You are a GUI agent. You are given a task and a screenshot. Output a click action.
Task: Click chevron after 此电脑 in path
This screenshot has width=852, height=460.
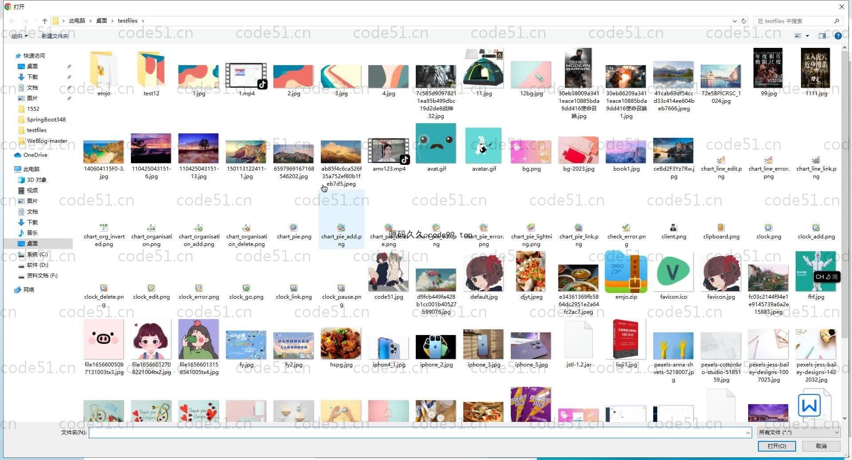[91, 21]
